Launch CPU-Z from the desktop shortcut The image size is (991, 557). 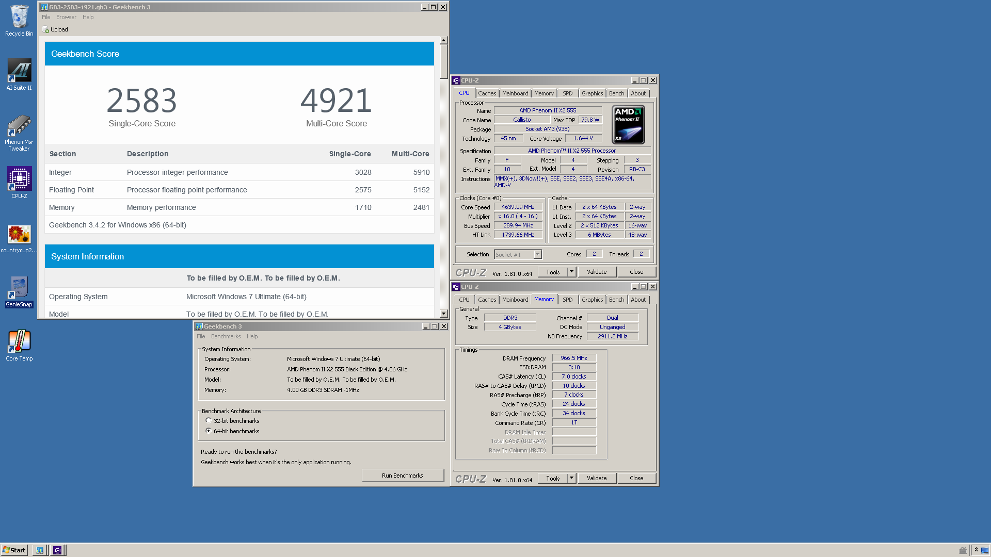19,183
